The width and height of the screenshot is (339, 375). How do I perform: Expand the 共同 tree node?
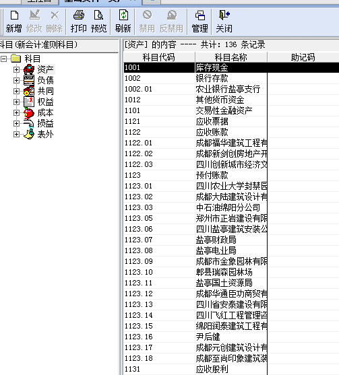(16, 91)
